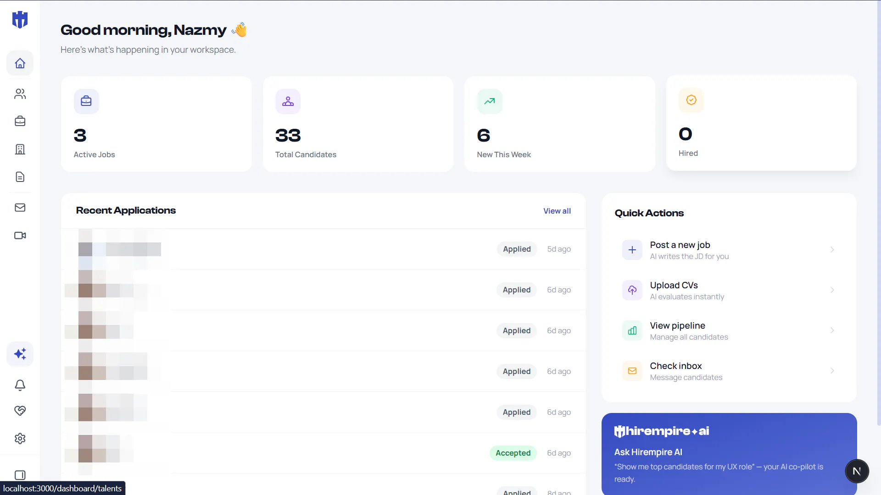Screen dimensions: 881x495
Task: Open the Ask Hirempire AI banner
Action: [x=729, y=454]
